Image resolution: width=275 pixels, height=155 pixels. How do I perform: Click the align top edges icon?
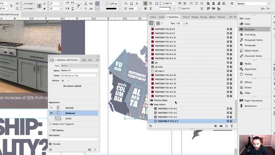coord(208,9)
